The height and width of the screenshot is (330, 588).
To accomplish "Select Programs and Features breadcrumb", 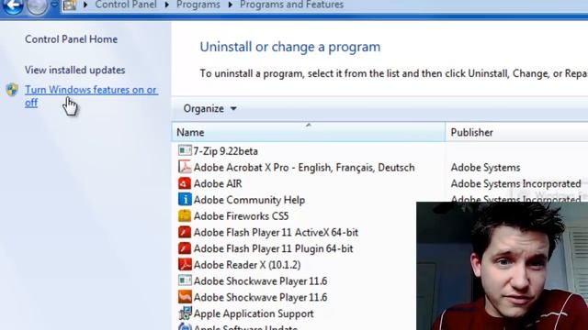I will pos(291,5).
